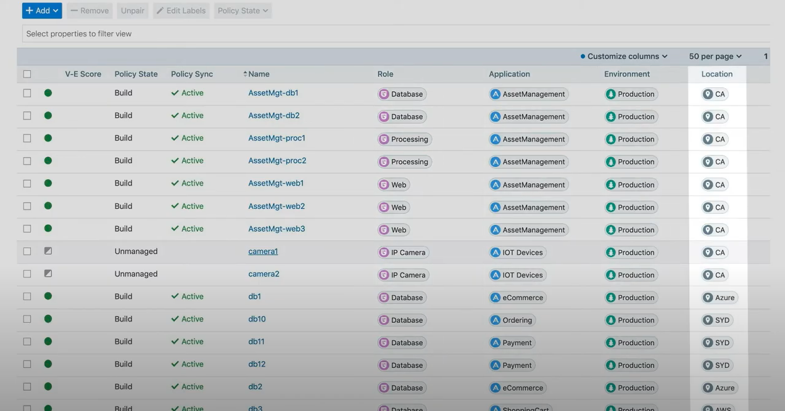The height and width of the screenshot is (411, 785).
Task: Open the AssetMgt-web3 workload link
Action: tap(277, 229)
